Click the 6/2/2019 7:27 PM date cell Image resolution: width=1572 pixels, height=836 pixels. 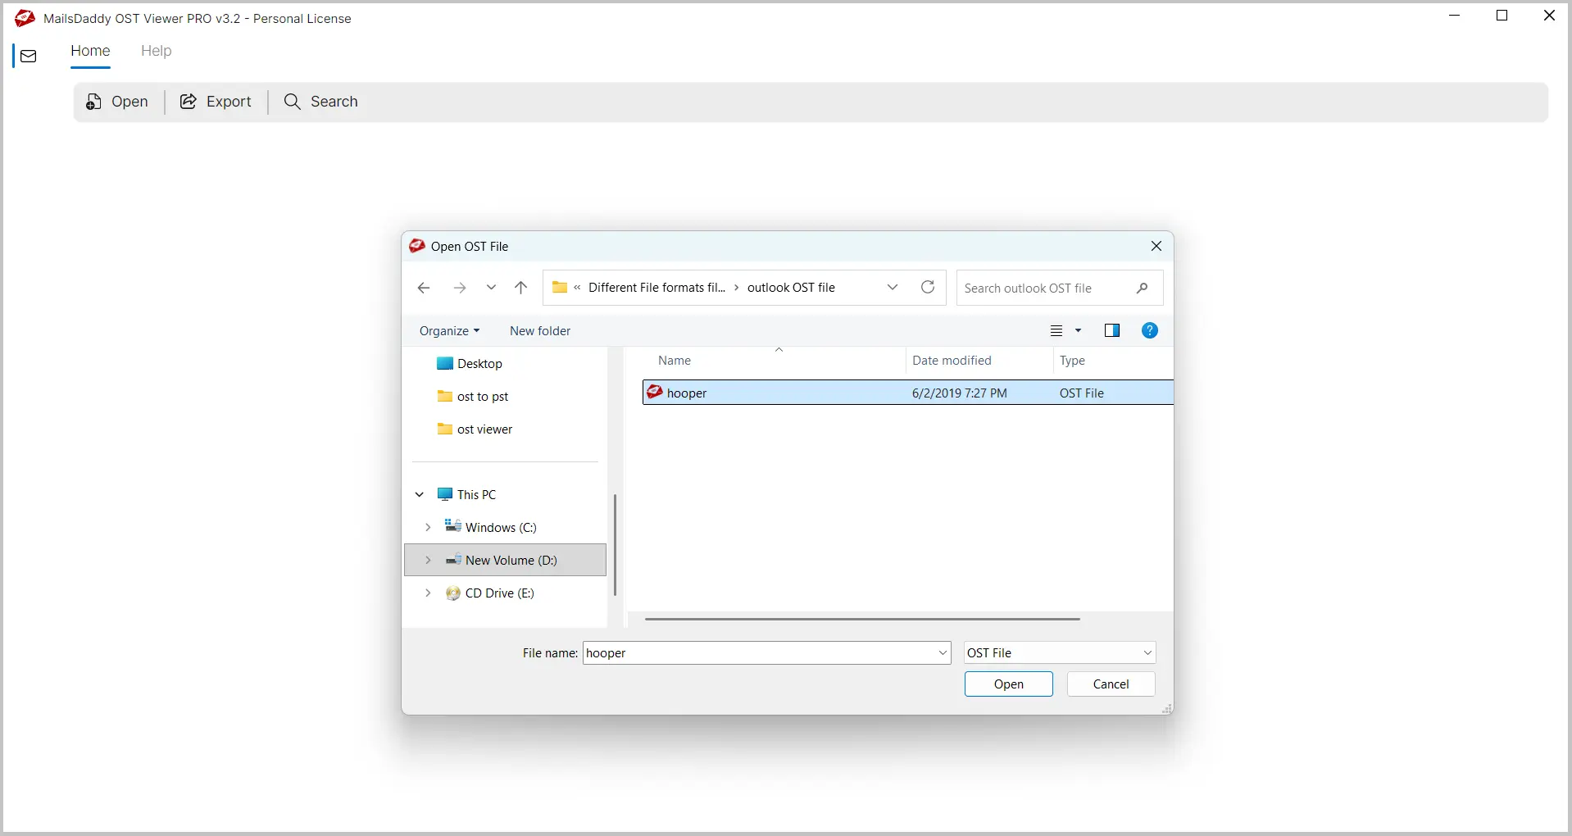960,393
